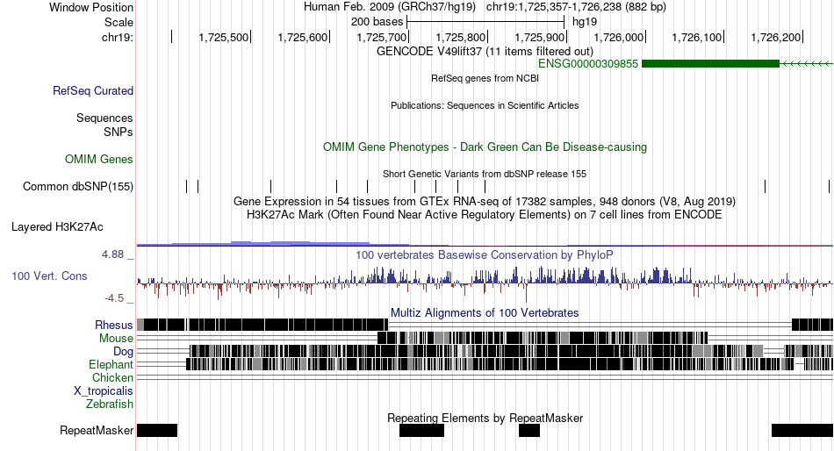Viewport: 834px width, 451px height.
Task: Click the rightmost RepeatMasker black block
Action: point(802,430)
